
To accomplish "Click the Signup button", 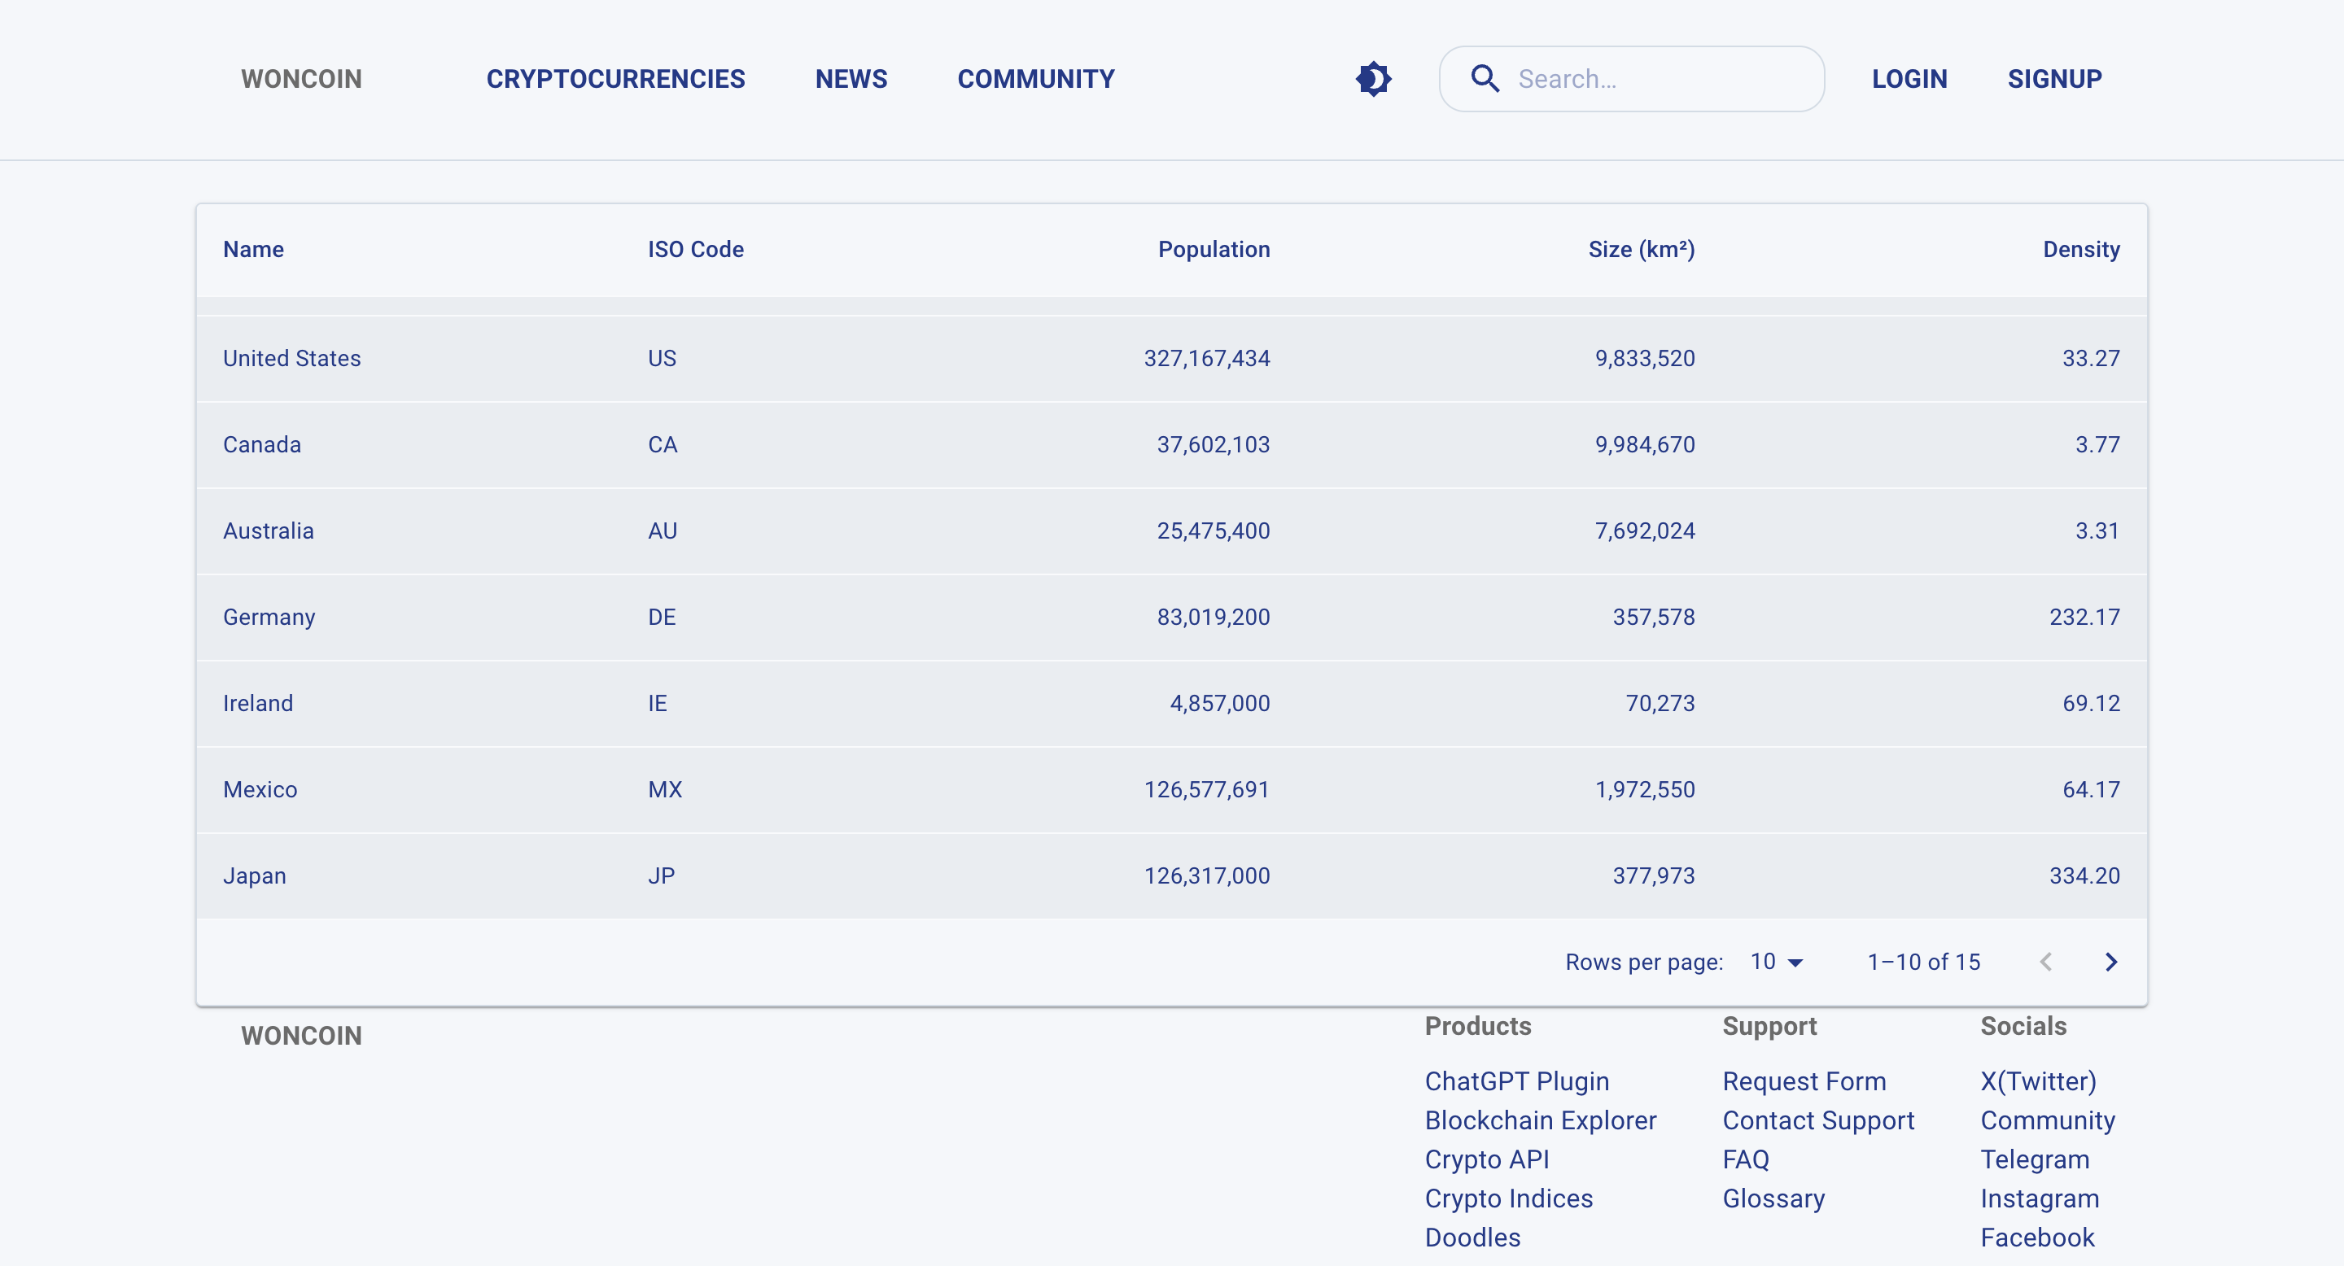I will click(2053, 79).
